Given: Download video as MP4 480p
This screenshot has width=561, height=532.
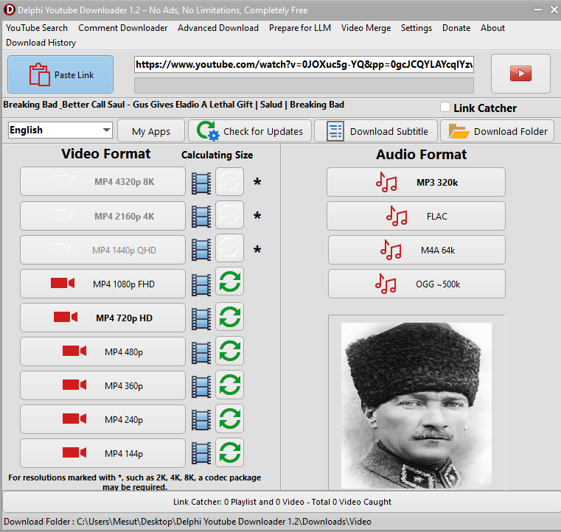Looking at the screenshot, I should (x=102, y=351).
